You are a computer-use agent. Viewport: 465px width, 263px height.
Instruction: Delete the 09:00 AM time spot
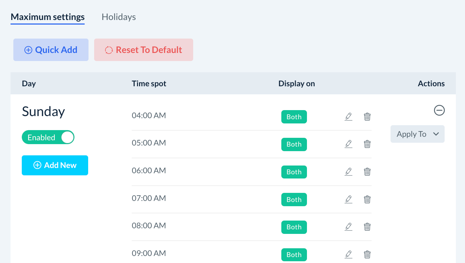coord(367,255)
